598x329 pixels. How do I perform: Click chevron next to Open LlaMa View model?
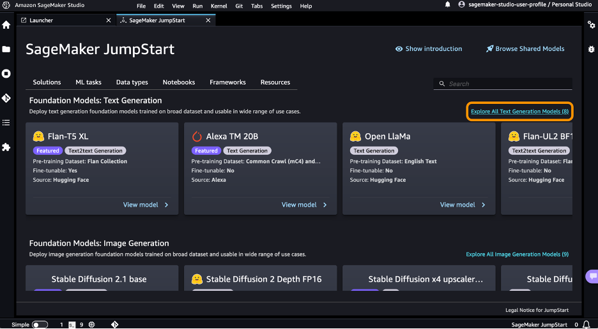pyautogui.click(x=483, y=205)
